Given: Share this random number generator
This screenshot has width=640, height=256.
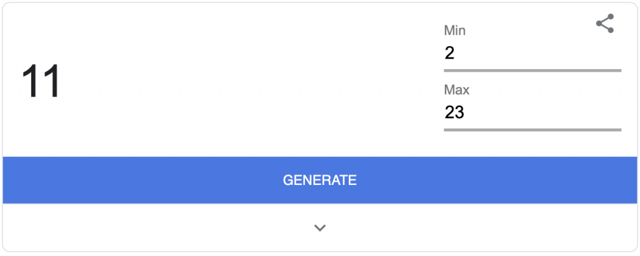Looking at the screenshot, I should point(604,24).
